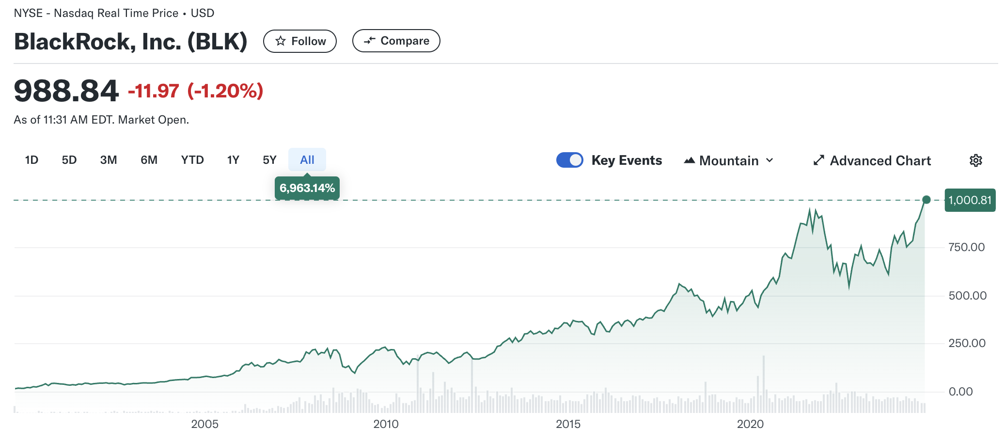Click the 500.00 axis label

pyautogui.click(x=968, y=296)
